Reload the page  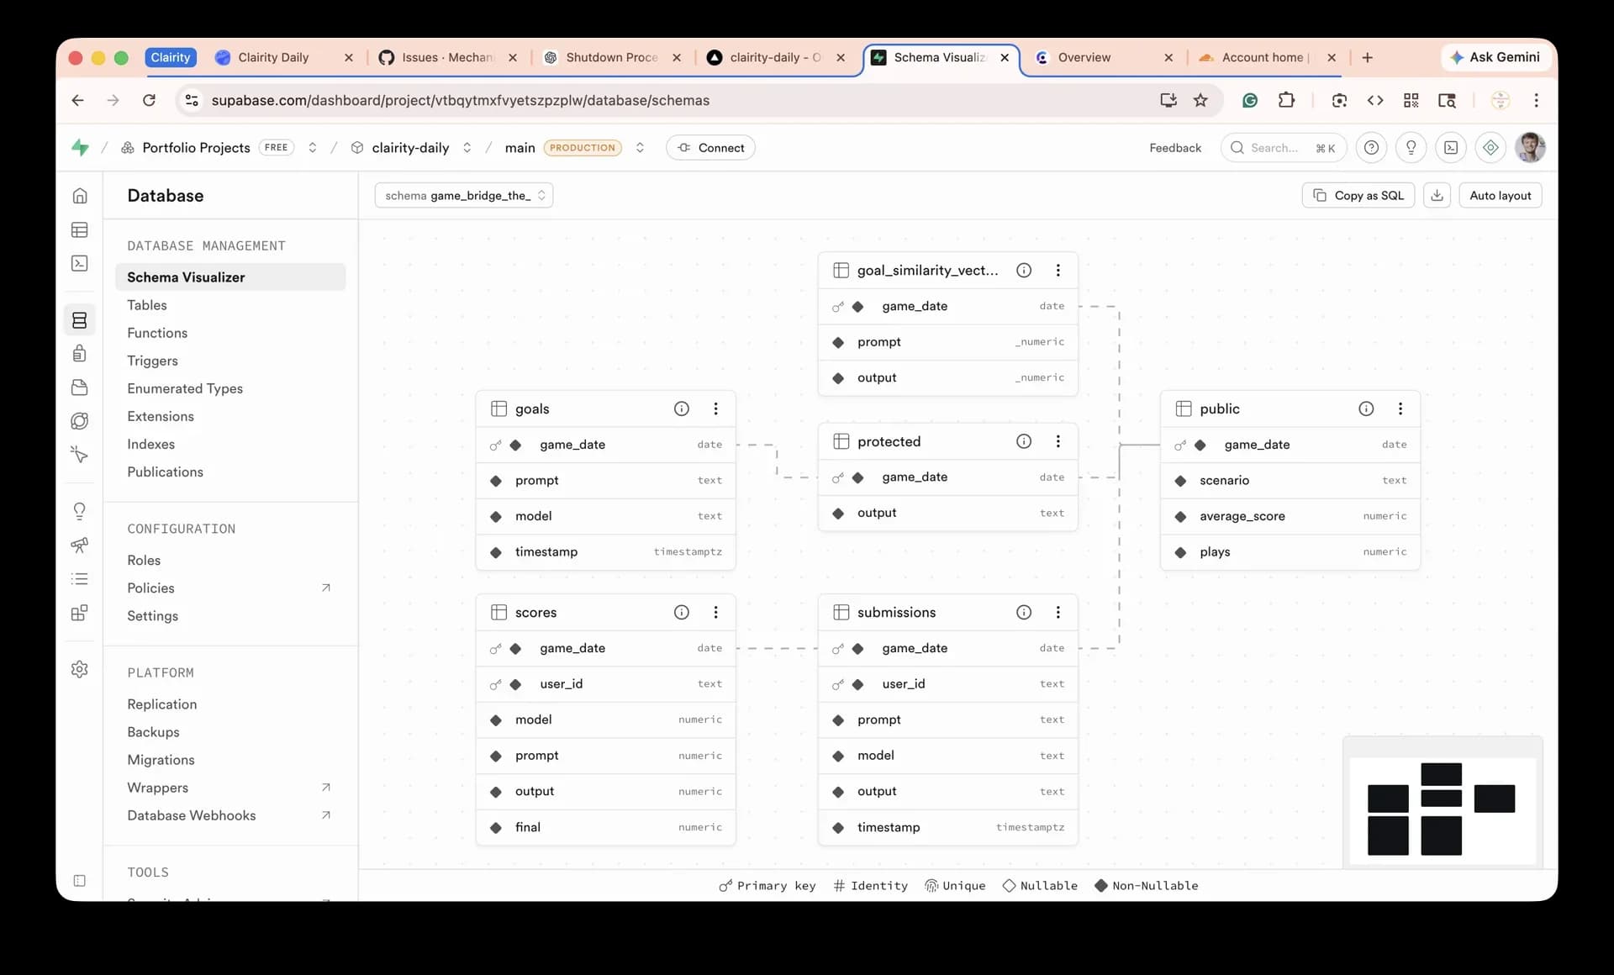click(149, 100)
